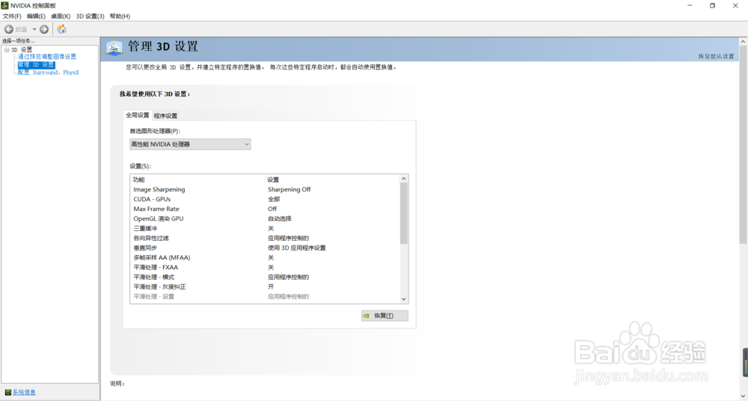Open the 帮助(H) menu
This screenshot has width=748, height=401.
pyautogui.click(x=120, y=16)
